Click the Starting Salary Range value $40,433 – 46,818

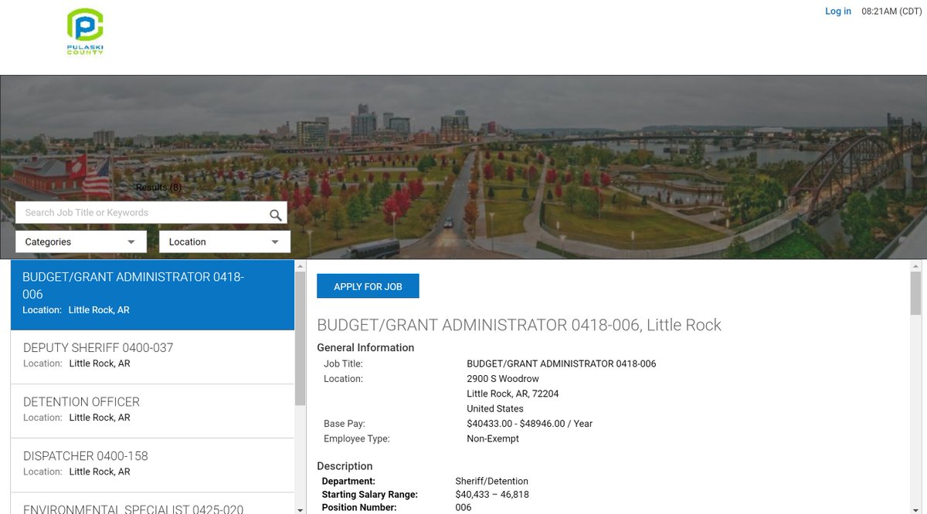[x=492, y=494]
